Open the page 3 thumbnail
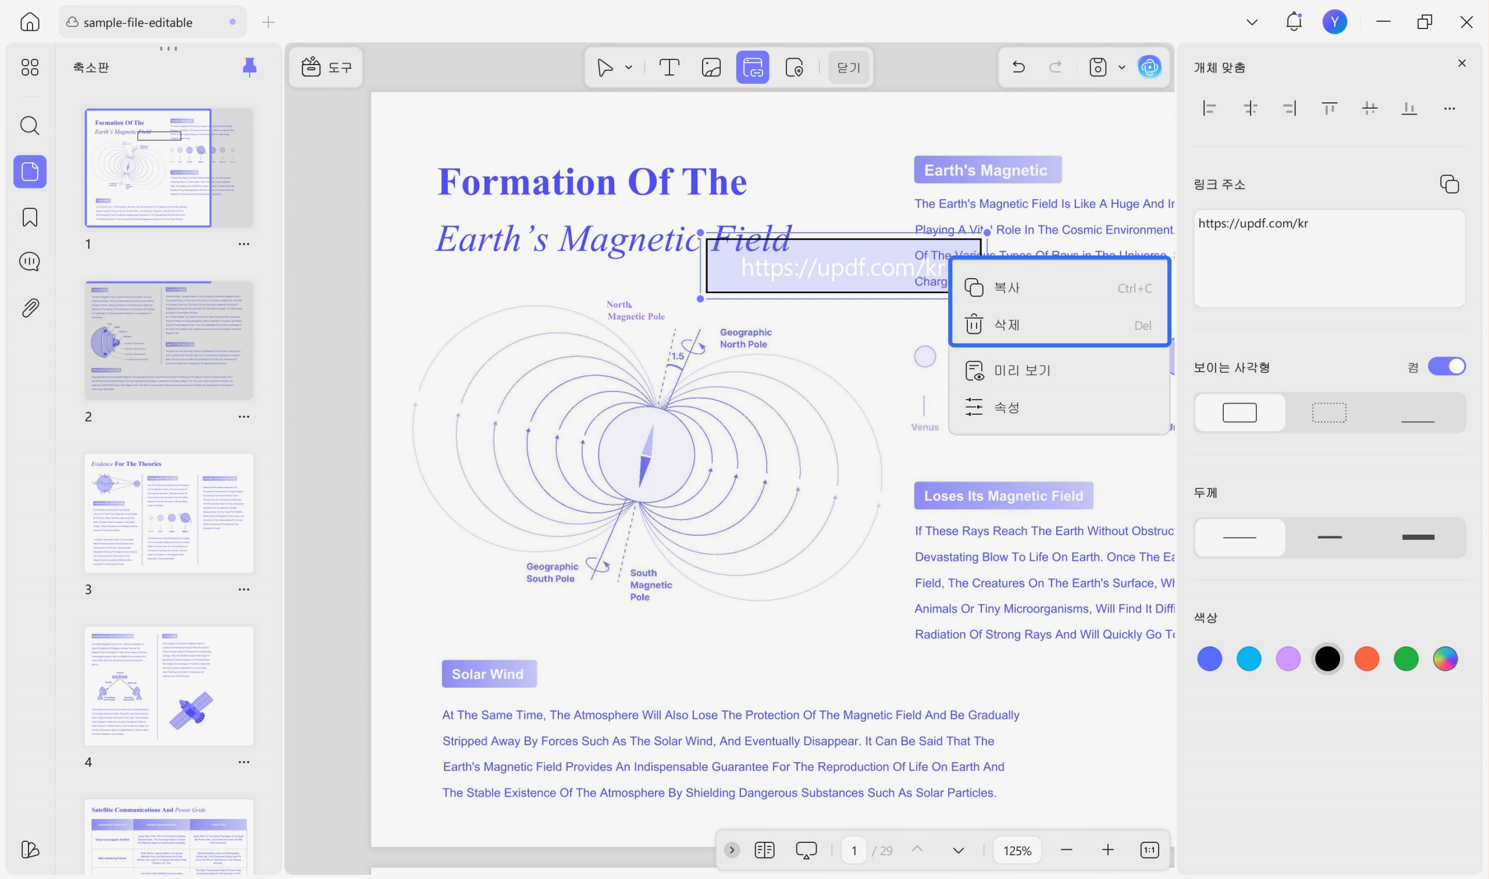The width and height of the screenshot is (1489, 879). (169, 513)
